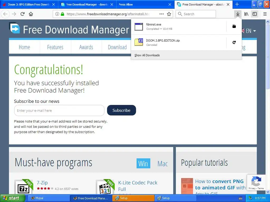This screenshot has width=270, height=202.
Task: Click the DOOM zip file icon
Action: [139, 42]
